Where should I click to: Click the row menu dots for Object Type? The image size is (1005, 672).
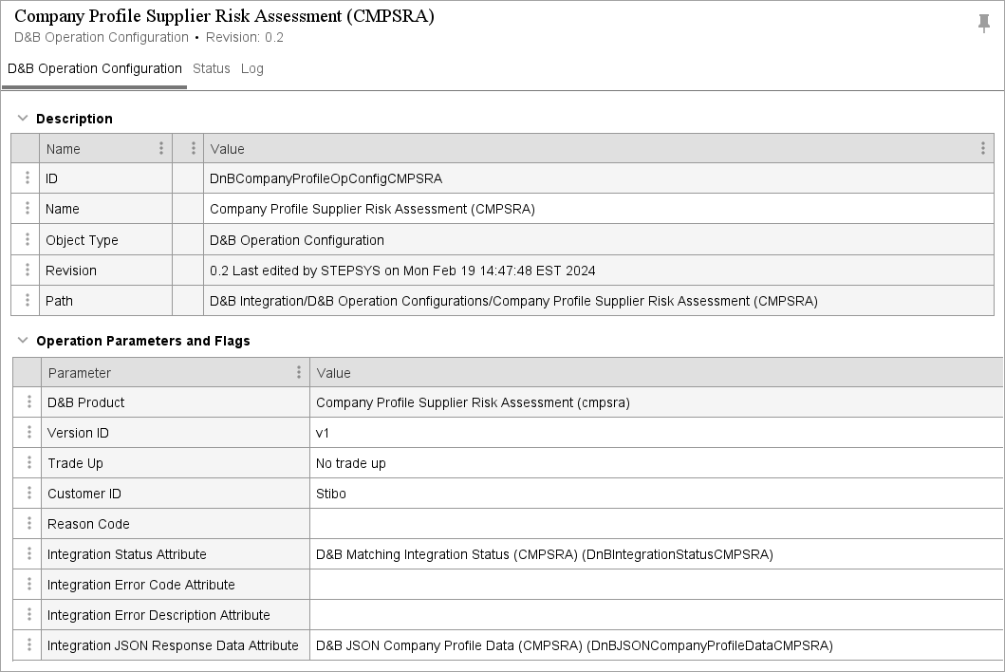(x=27, y=240)
